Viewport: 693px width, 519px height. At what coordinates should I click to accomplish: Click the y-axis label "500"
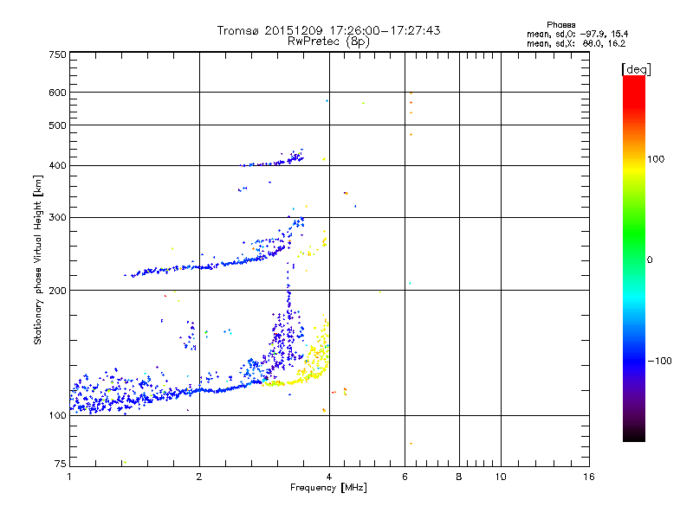(58, 125)
